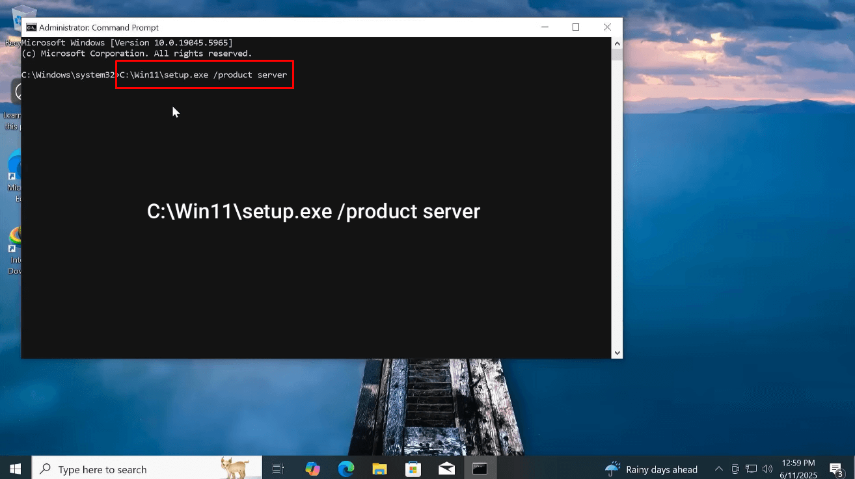The height and width of the screenshot is (479, 855).
Task: Open the Microsoft Store app
Action: click(x=413, y=469)
